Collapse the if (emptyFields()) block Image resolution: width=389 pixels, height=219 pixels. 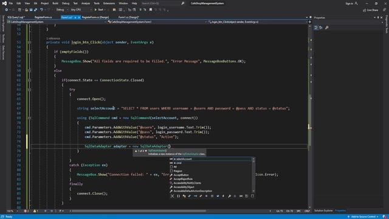point(29,52)
